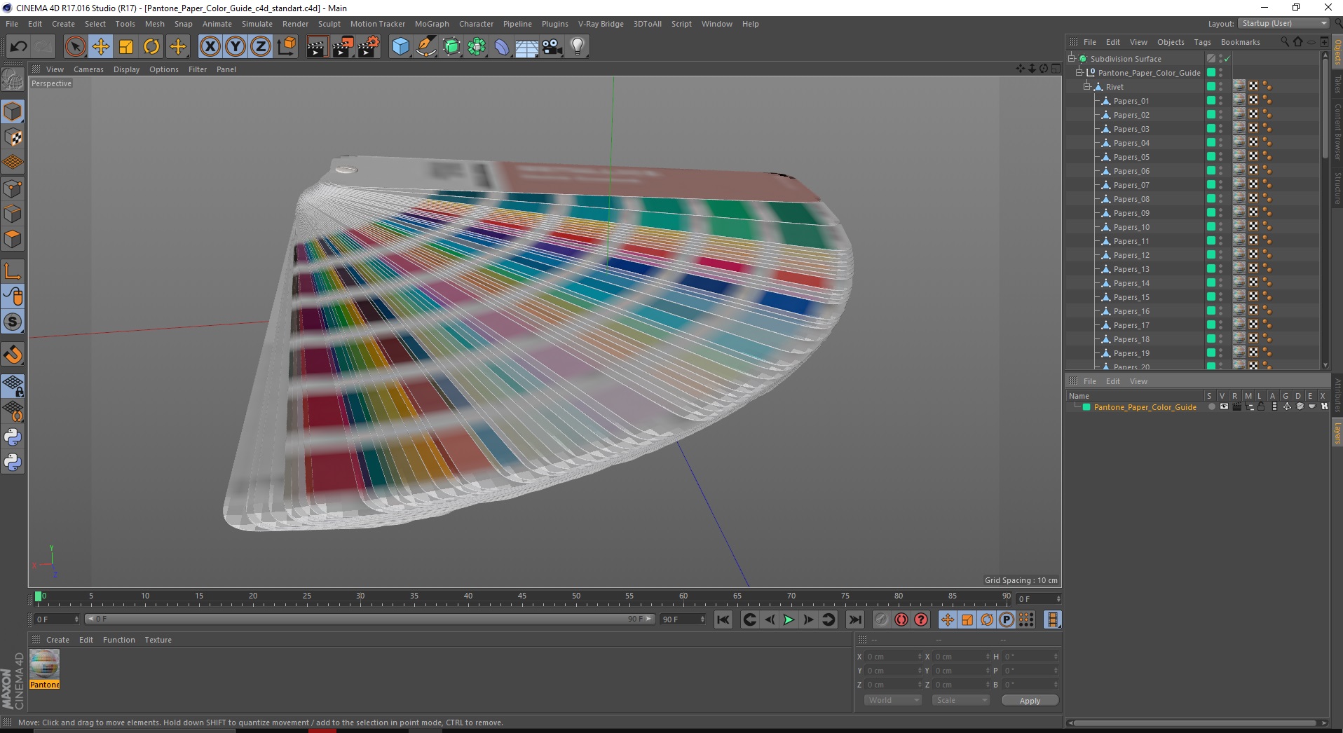The height and width of the screenshot is (733, 1343).
Task: Open the MoGraph menu
Action: click(x=432, y=24)
